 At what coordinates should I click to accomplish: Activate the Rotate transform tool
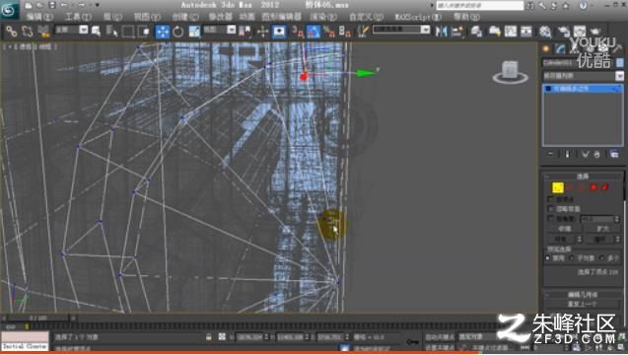178,32
